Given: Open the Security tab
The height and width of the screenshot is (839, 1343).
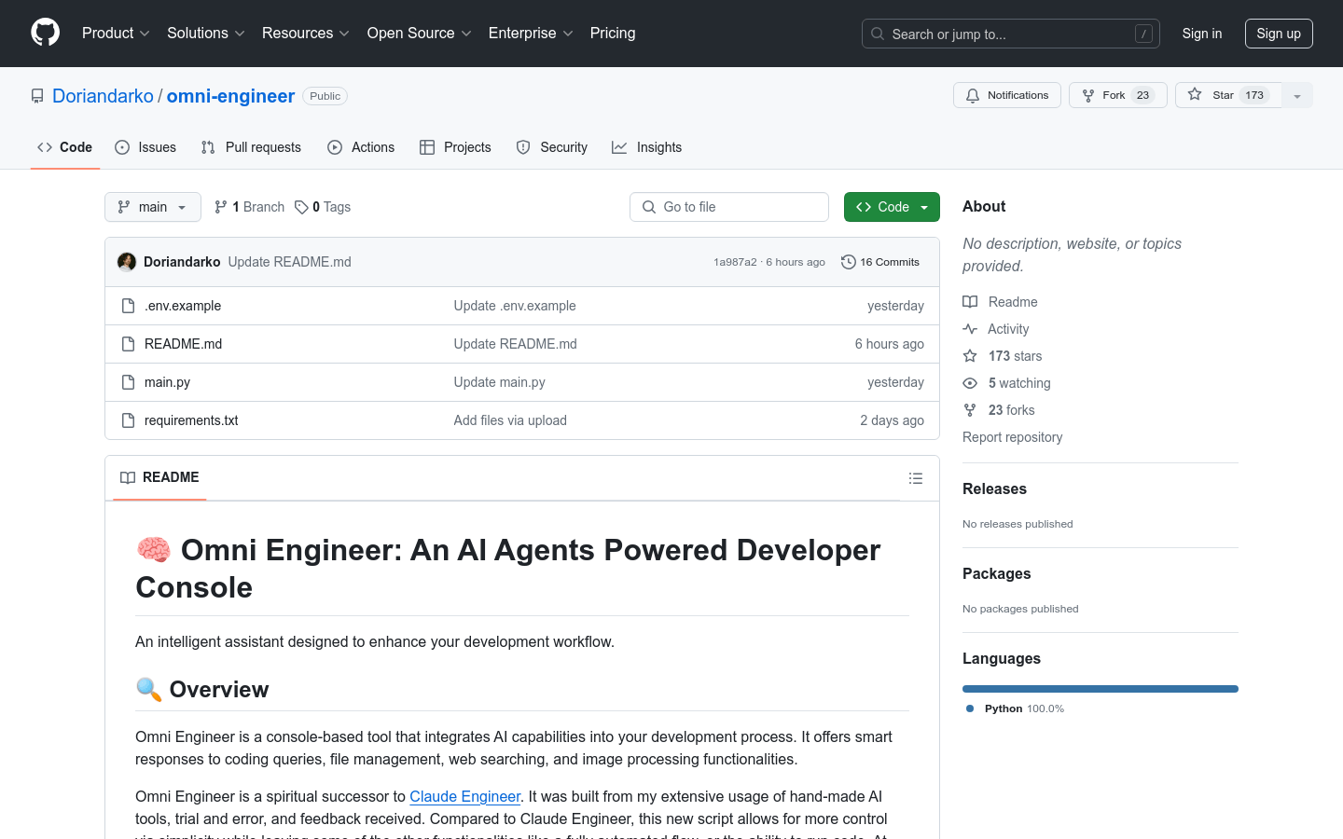Looking at the screenshot, I should [552, 147].
